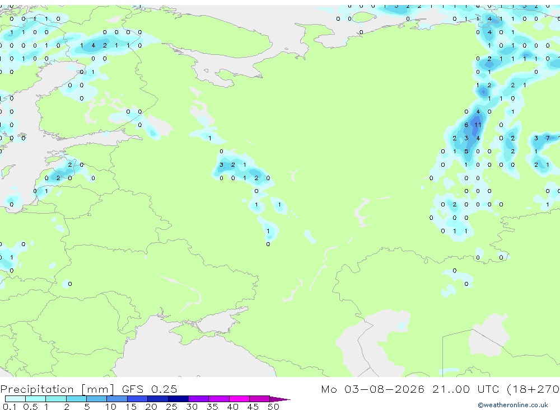
Task: Open the weatheronline.co.uk credit link
Action: [513, 405]
